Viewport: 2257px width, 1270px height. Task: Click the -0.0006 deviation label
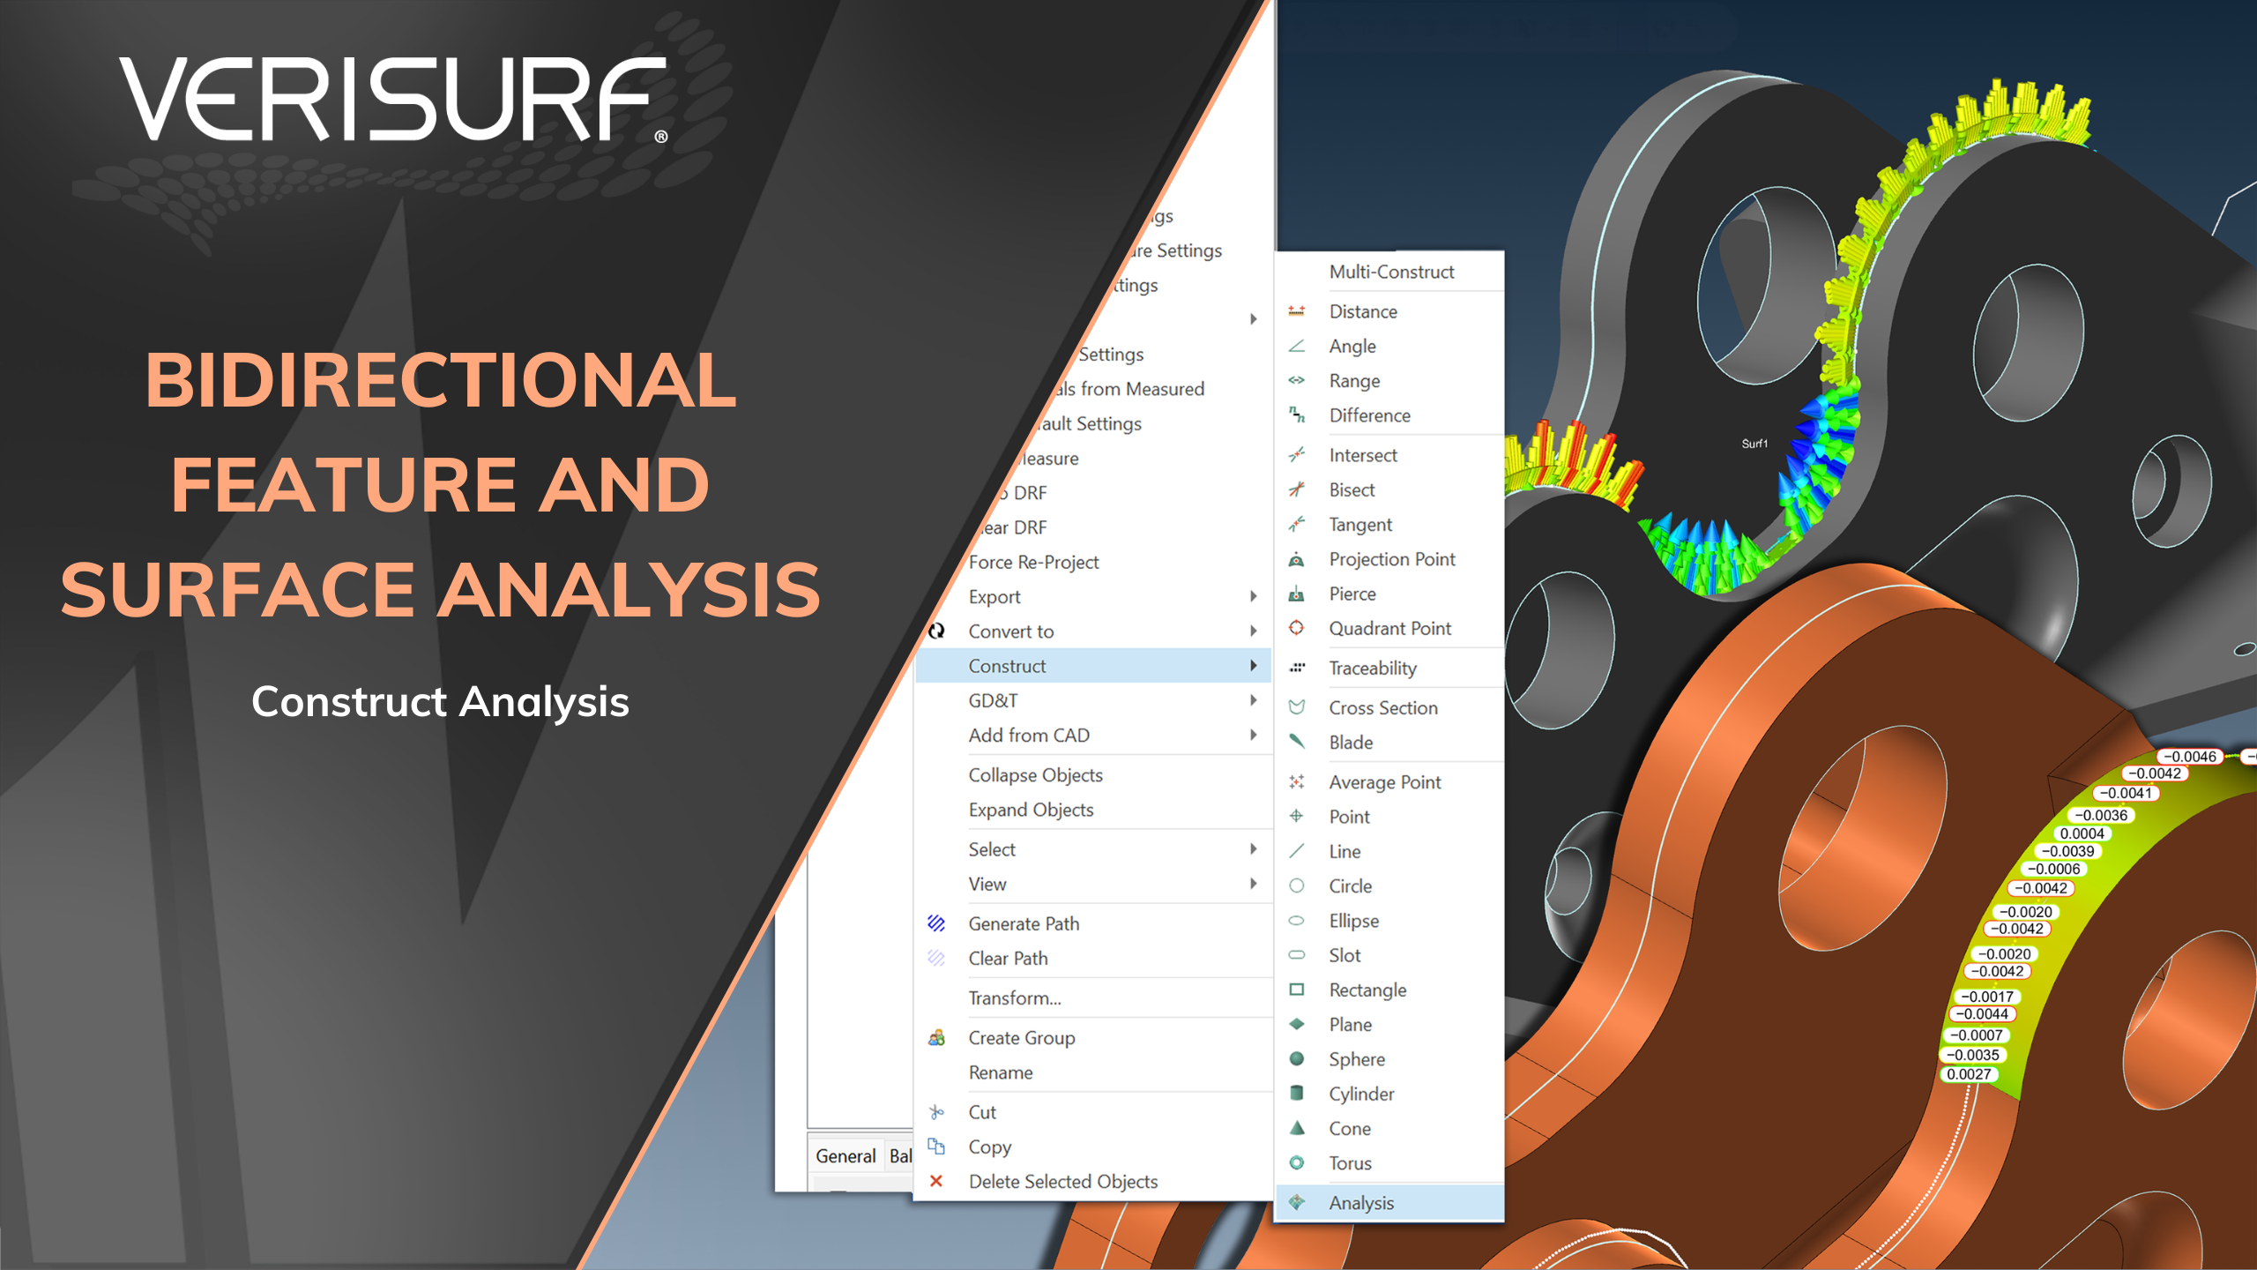pos(2053,869)
